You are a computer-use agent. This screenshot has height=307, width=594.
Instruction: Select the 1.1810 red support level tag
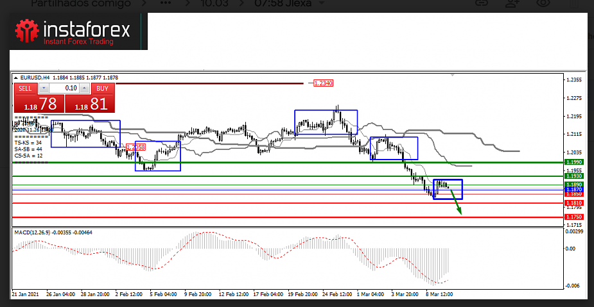coord(573,203)
